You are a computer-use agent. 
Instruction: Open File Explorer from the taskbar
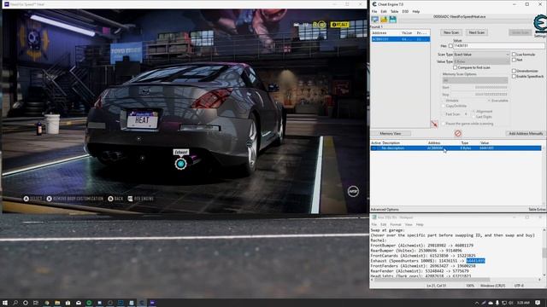pyautogui.click(x=57, y=303)
